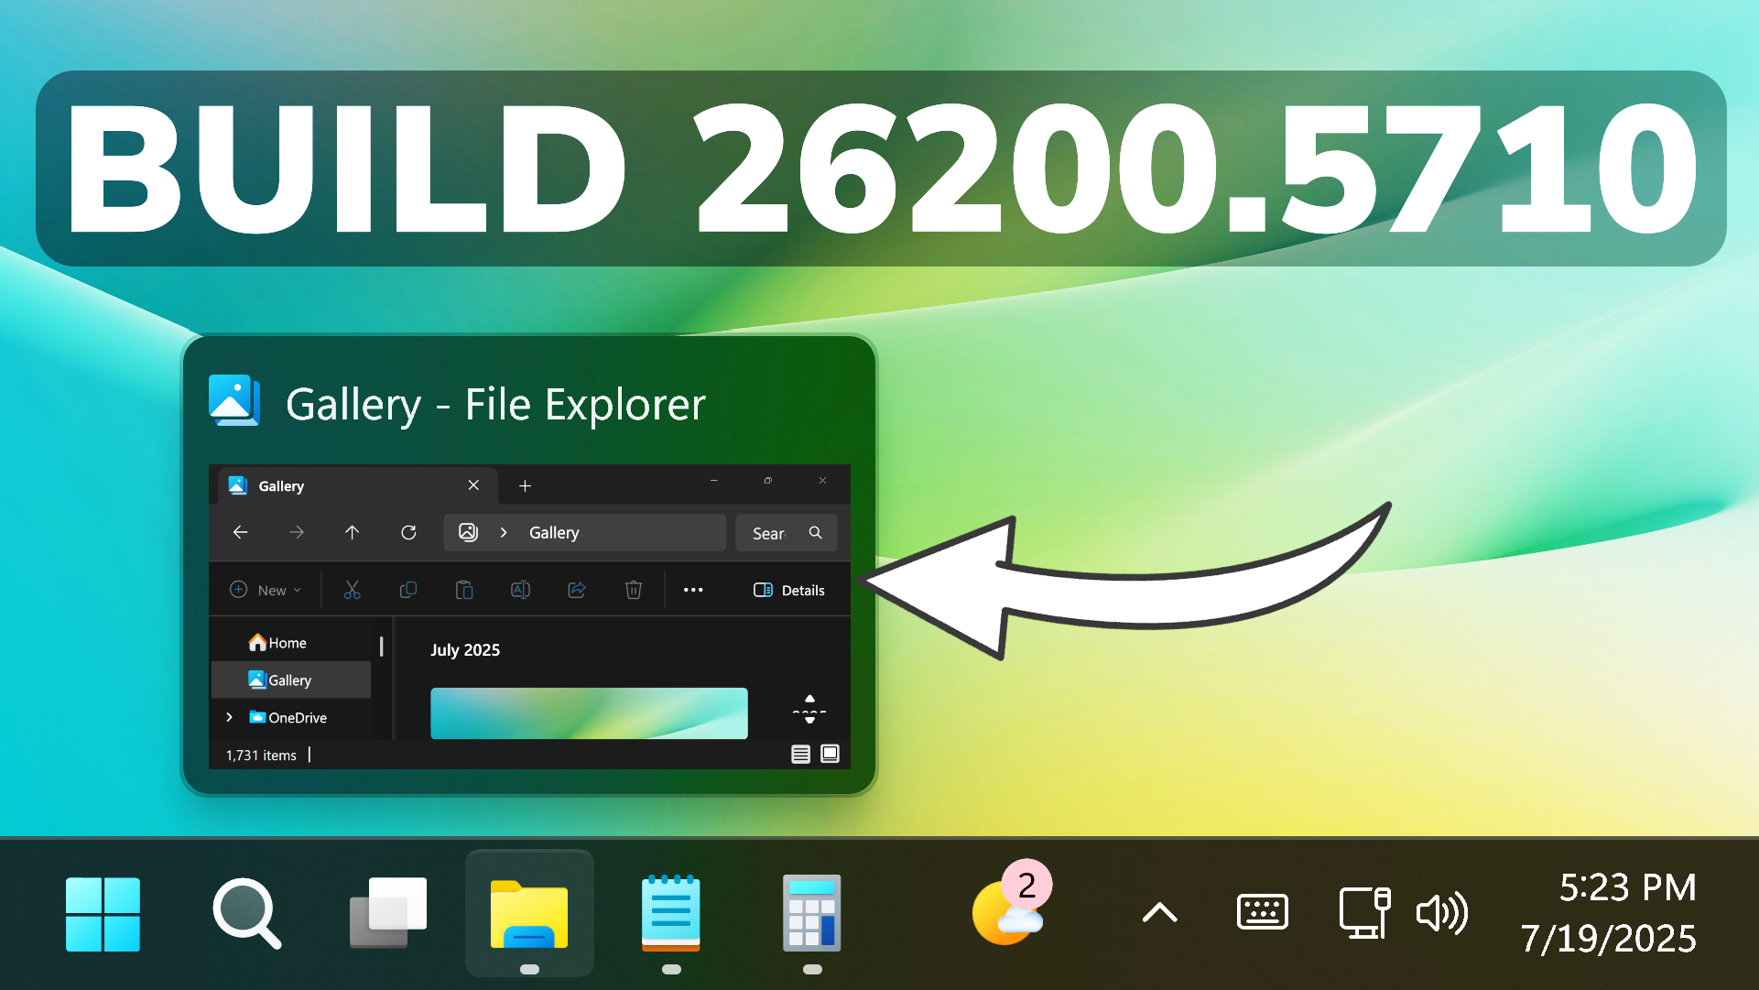Click the year navigation up arrow
1759x990 pixels.
[x=809, y=696]
